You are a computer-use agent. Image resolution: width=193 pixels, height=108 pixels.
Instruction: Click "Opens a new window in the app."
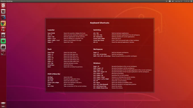coord(72,40)
